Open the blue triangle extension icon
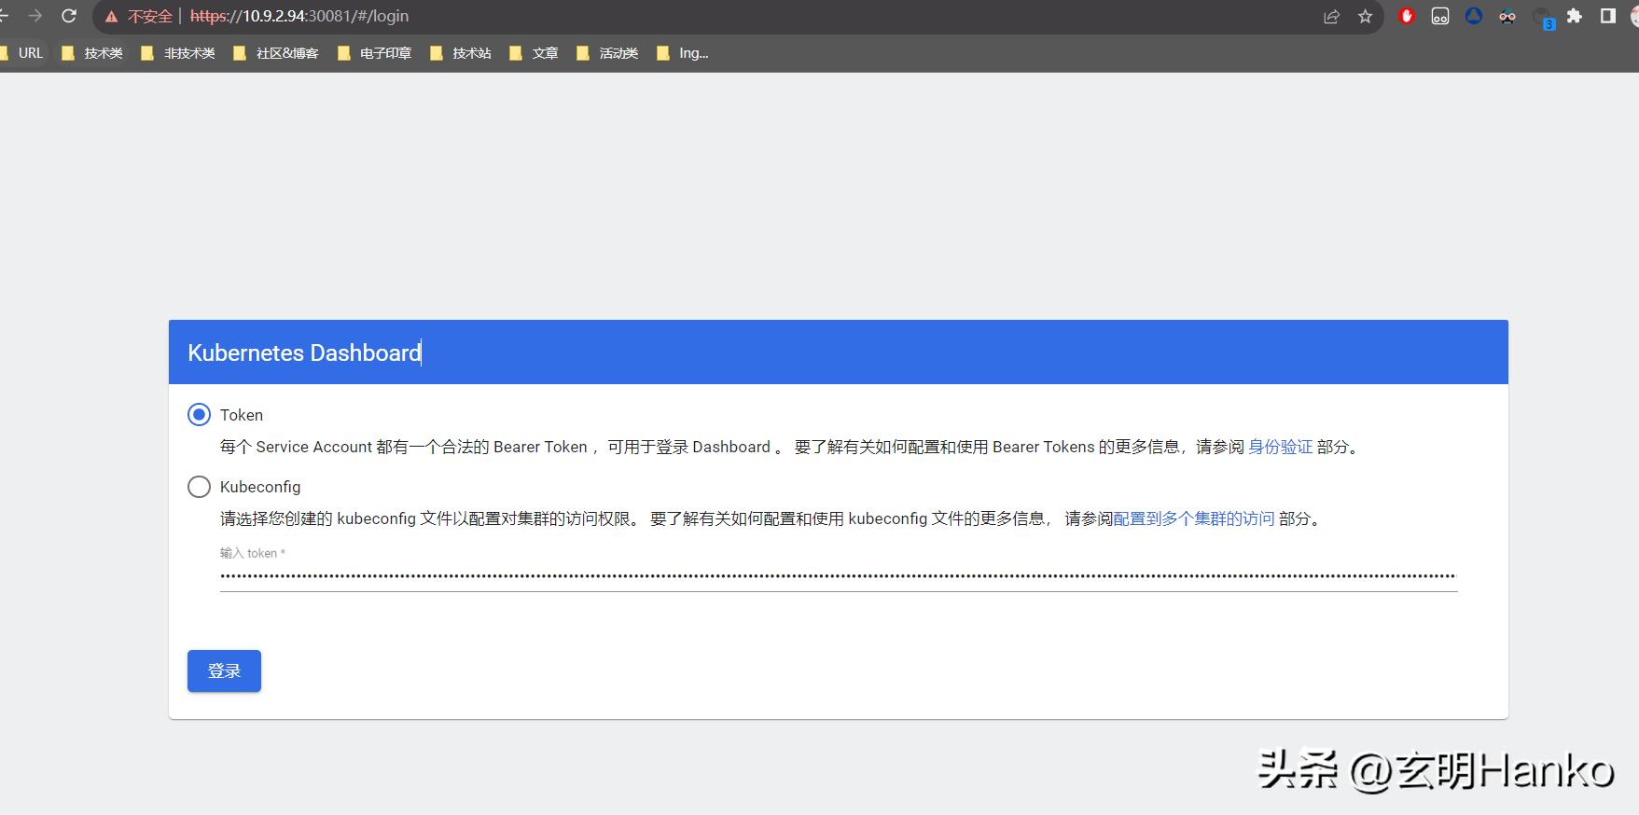This screenshot has width=1639, height=815. coord(1474,16)
